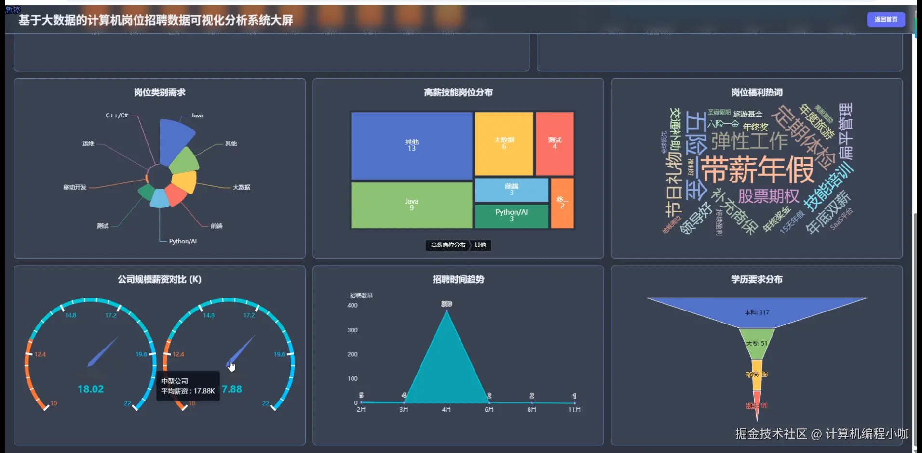Viewport: 922px width, 453px height.
Task: Click the 2月 data point valued 5
Action: point(361,402)
